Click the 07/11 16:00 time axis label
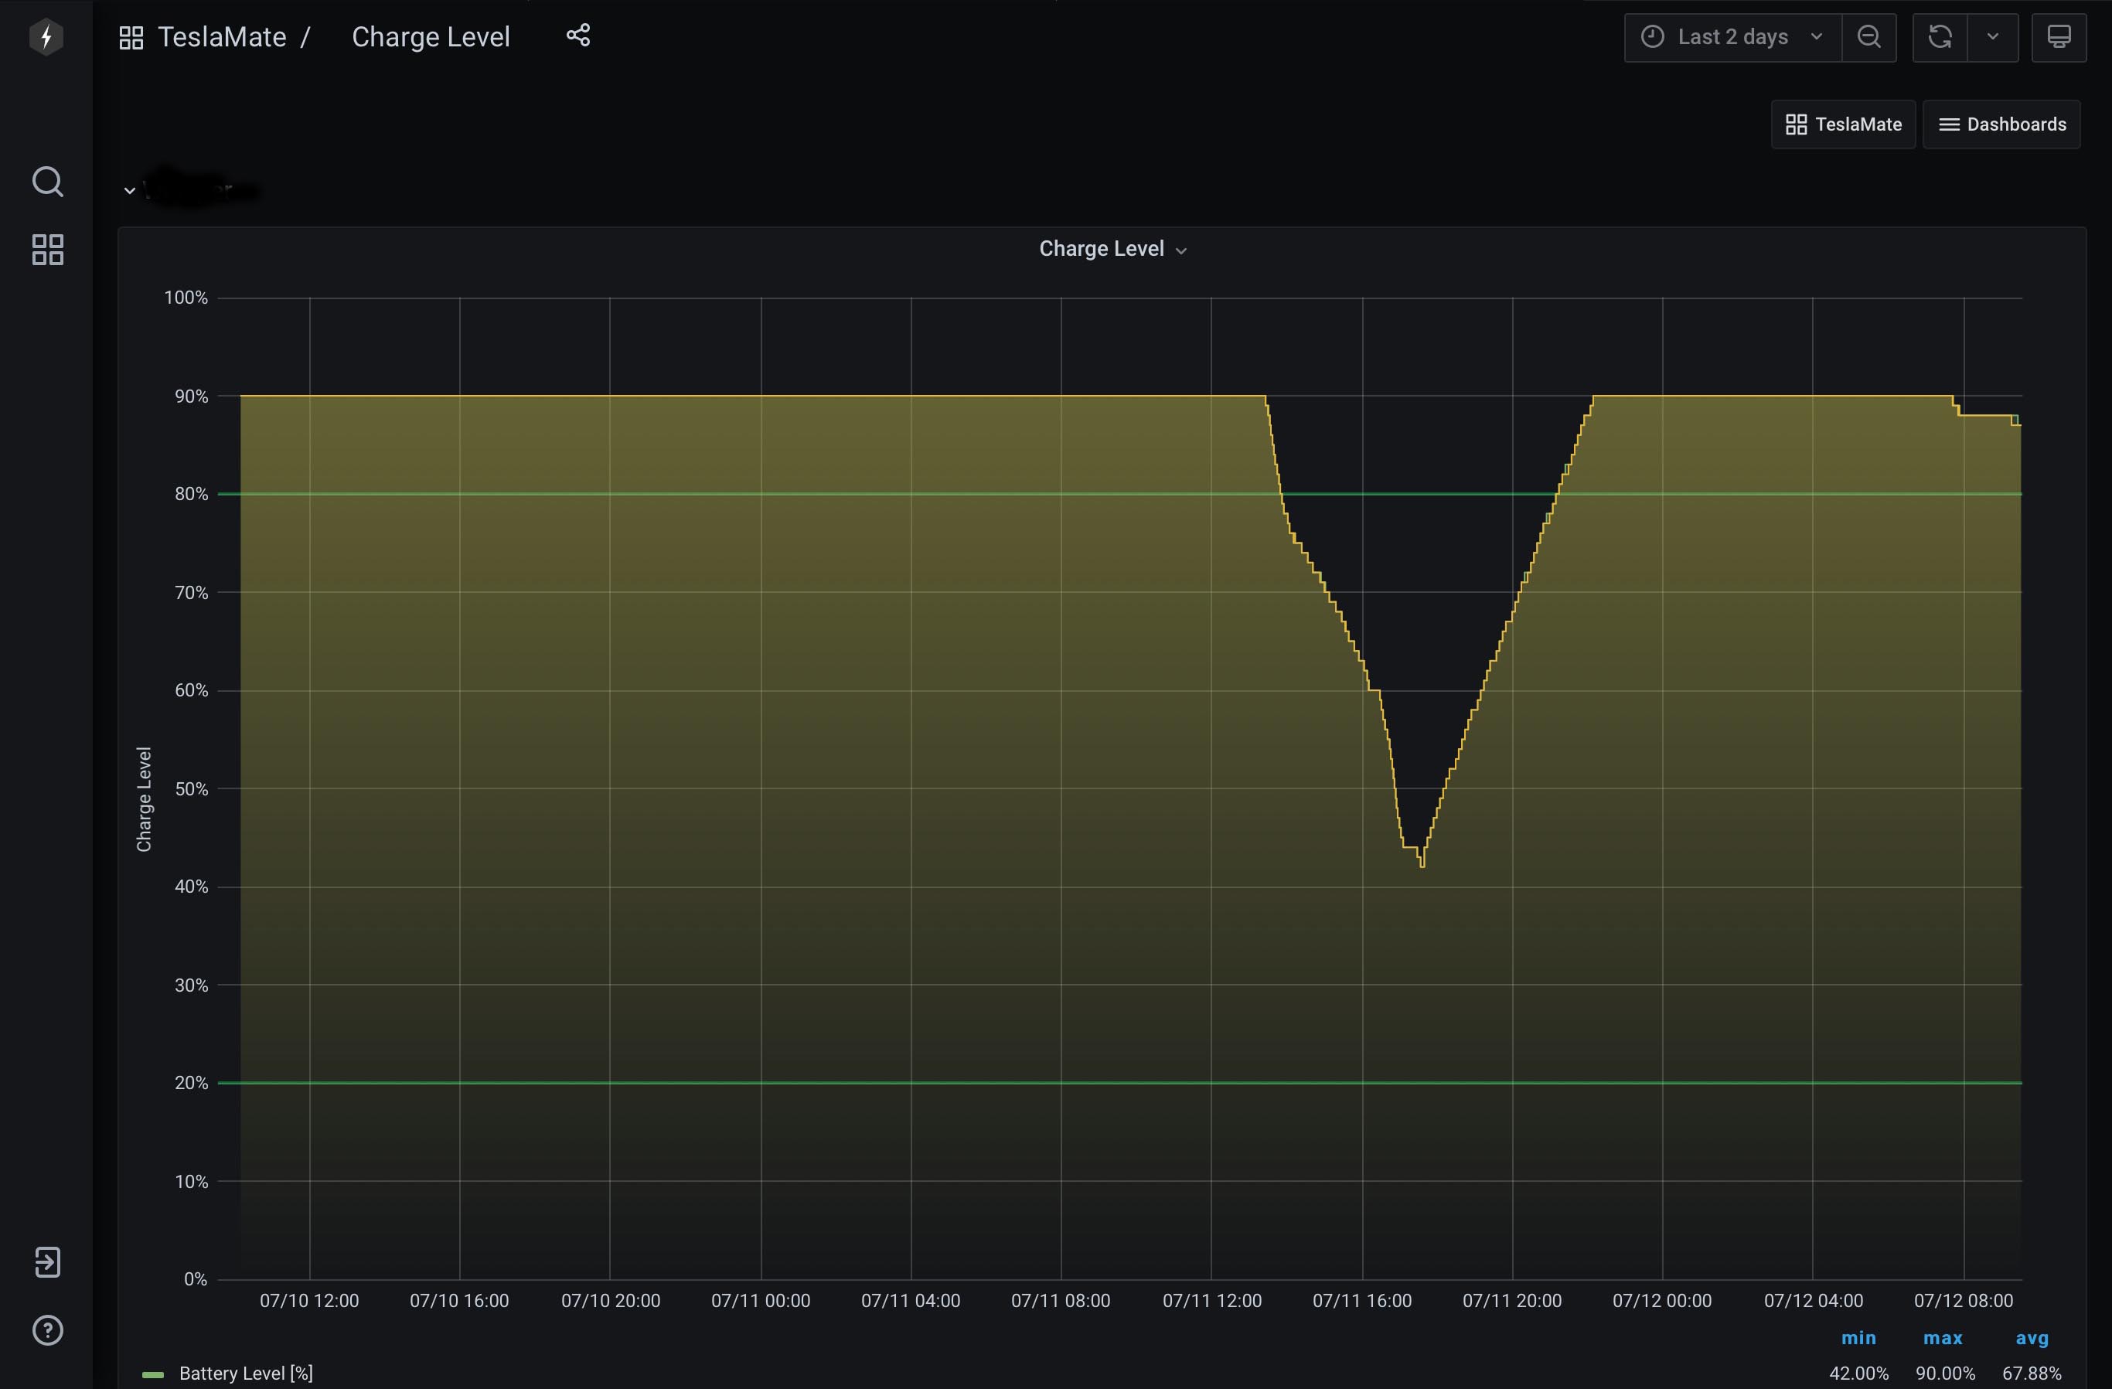 coord(1362,1300)
